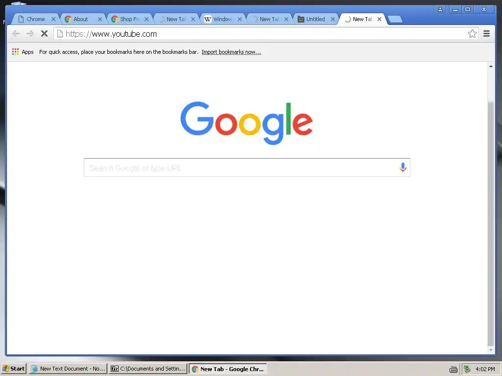This screenshot has height=376, width=502.
Task: Click the network tray icon
Action: [467, 369]
